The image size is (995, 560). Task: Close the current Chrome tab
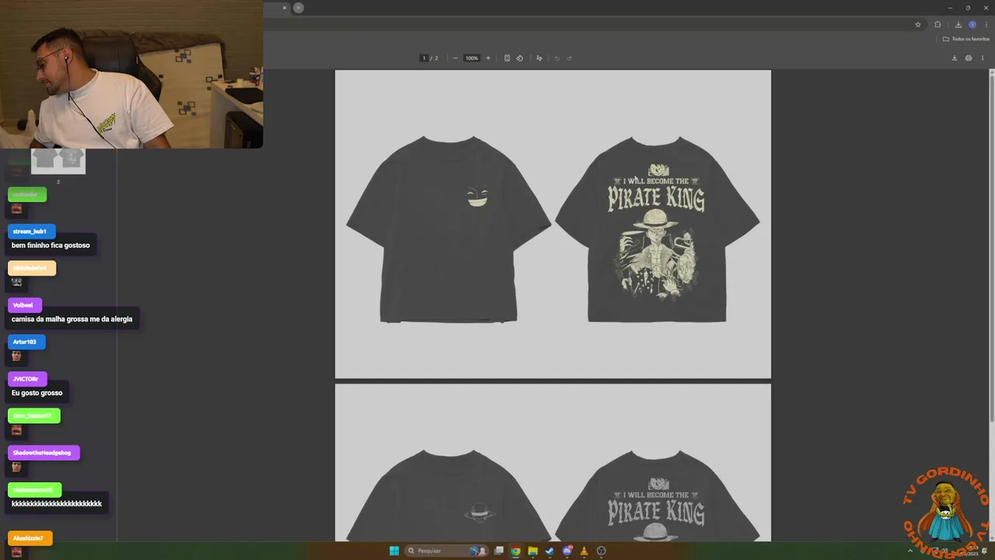pos(285,8)
